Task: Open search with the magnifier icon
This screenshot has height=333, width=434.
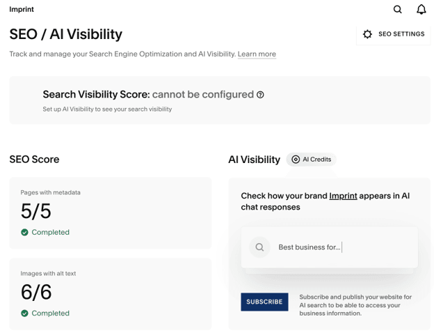Action: click(x=397, y=10)
